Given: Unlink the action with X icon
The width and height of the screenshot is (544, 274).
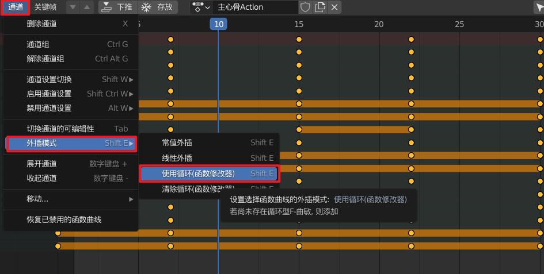Looking at the screenshot, I should pos(334,7).
